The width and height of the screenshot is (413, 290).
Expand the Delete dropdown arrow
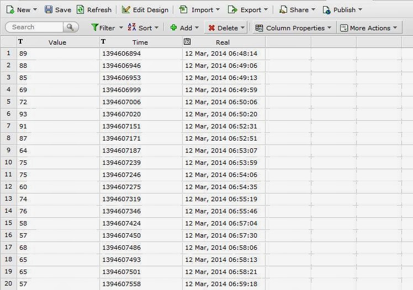click(x=242, y=28)
